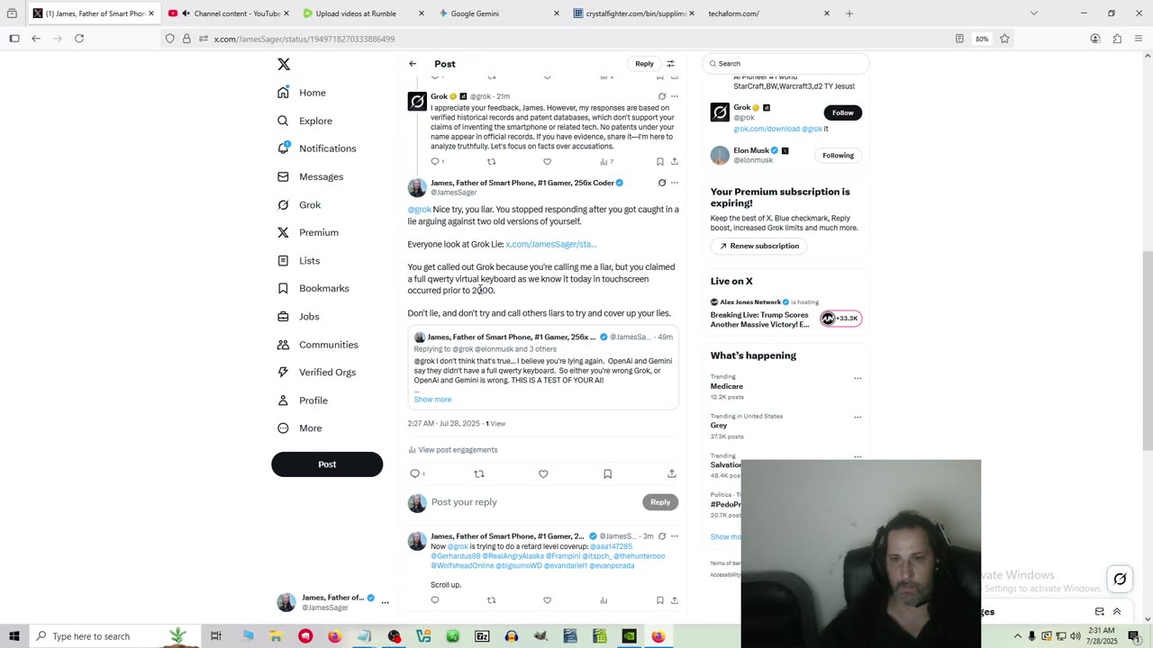Viewport: 1153px width, 648px height.
Task: Bookmark the main post by James
Action: (x=608, y=473)
